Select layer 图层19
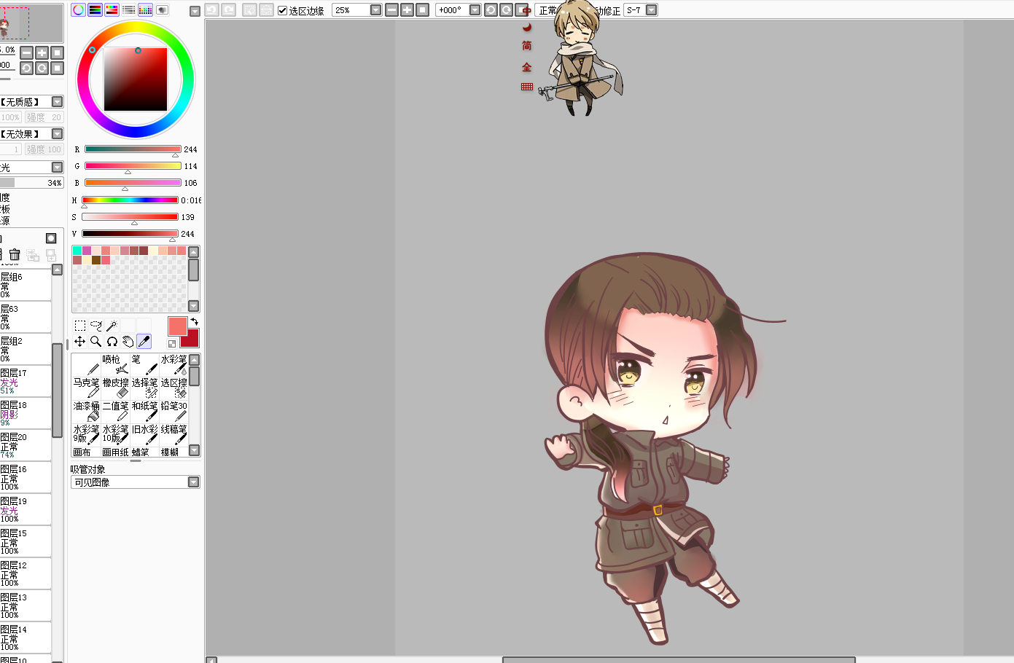 (26, 509)
